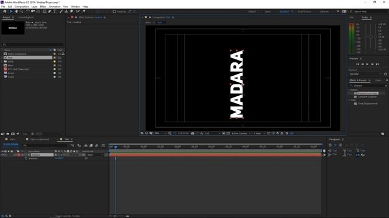Open the 1 View layout dropdown

[259, 133]
